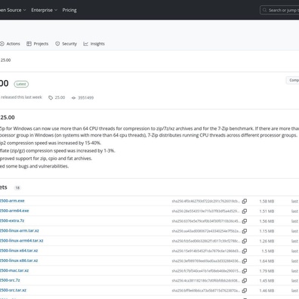Expand the Open Source menu
The height and width of the screenshot is (299, 299).
[13, 10]
